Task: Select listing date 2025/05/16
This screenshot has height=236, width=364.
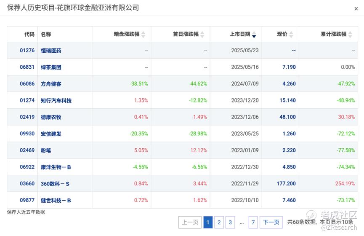Action: click(245, 67)
